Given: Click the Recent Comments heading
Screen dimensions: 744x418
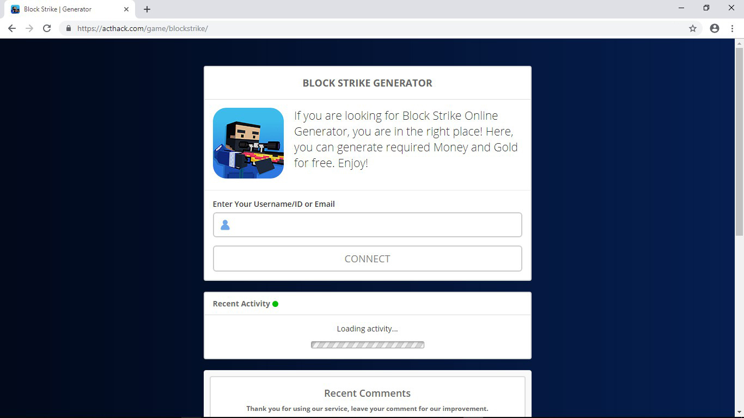Looking at the screenshot, I should point(368,394).
